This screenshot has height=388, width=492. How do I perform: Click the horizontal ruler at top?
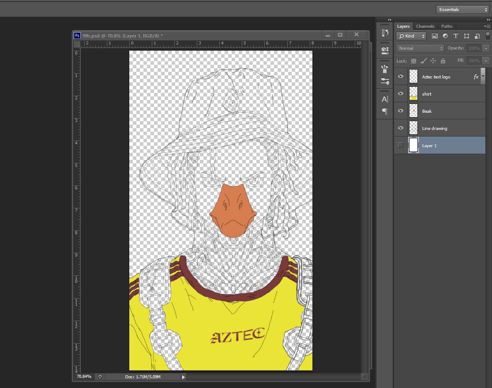coord(221,44)
